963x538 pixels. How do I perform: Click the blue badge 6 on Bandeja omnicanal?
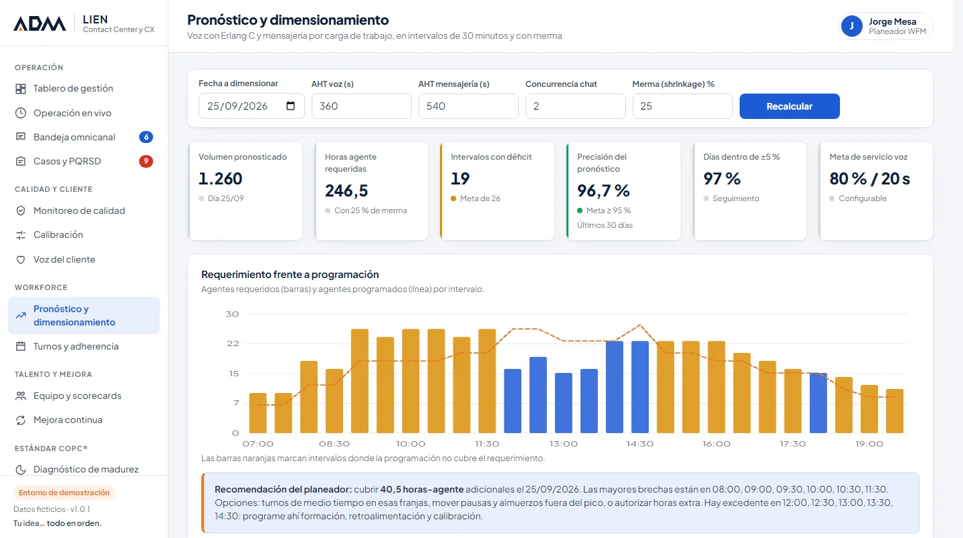146,137
